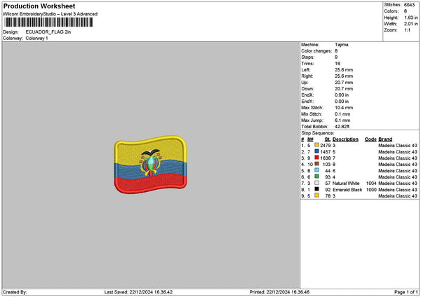Click the brown swatch in the 103-stitch row
Image resolution: width=421 pixels, height=297 pixels.
pyautogui.click(x=317, y=164)
